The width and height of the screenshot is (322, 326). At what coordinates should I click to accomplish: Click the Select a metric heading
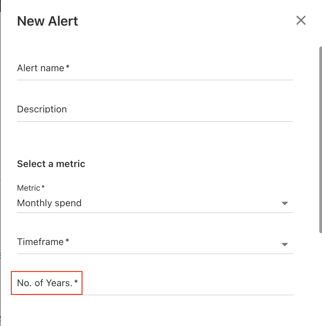click(x=51, y=164)
